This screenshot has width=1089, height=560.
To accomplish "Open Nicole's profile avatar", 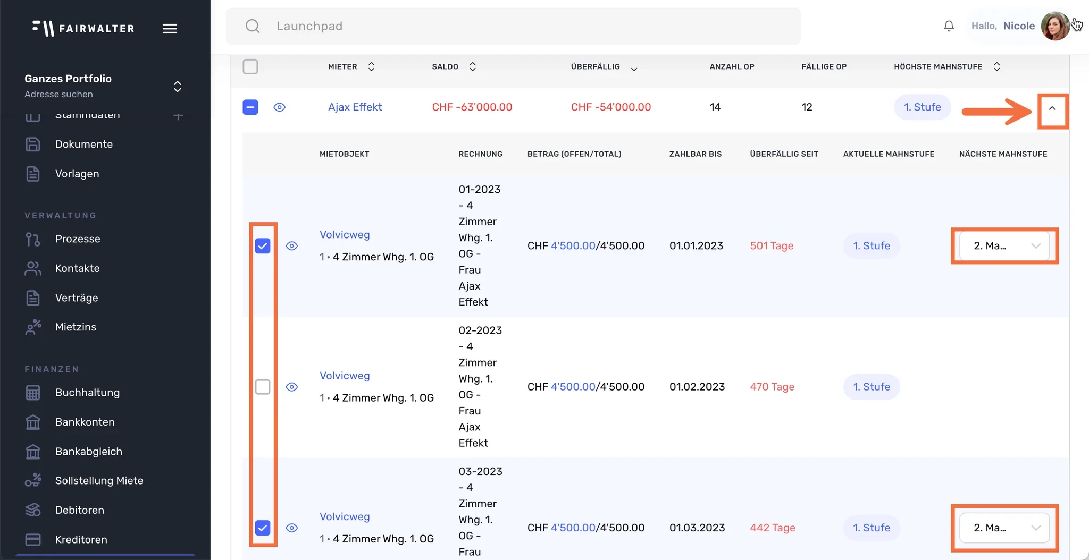I will 1055,26.
